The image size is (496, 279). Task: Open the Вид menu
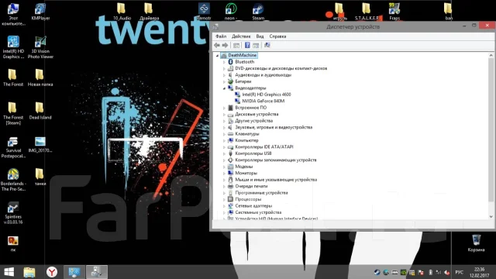[260, 36]
